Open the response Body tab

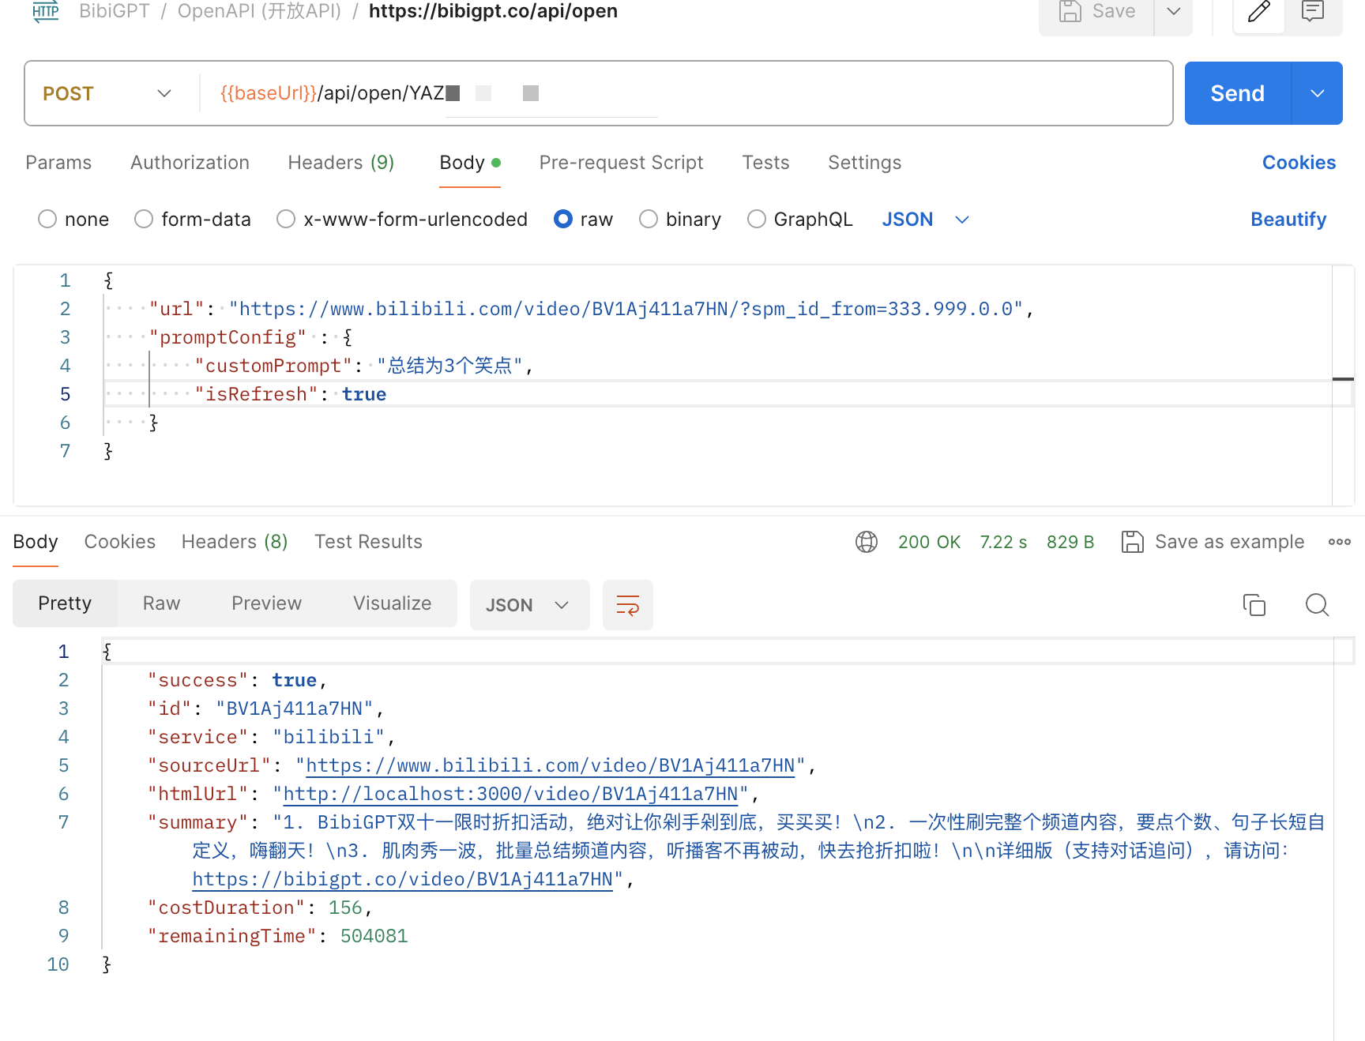click(x=36, y=542)
